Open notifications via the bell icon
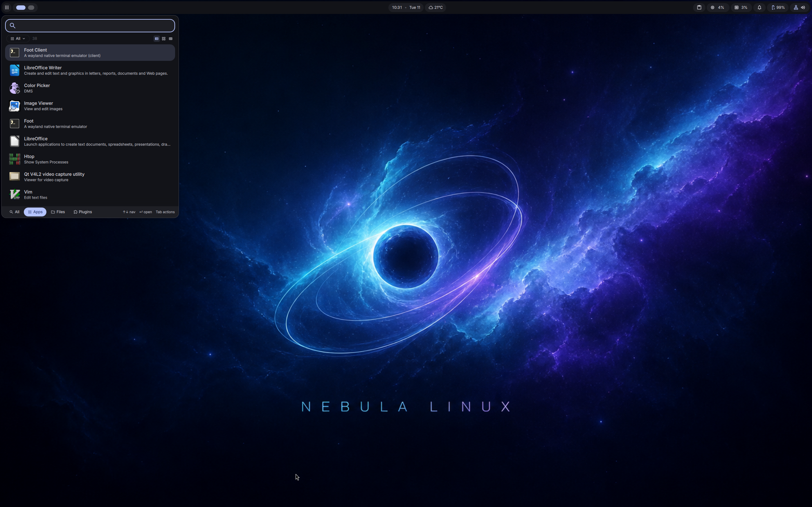This screenshot has width=812, height=507. click(759, 7)
